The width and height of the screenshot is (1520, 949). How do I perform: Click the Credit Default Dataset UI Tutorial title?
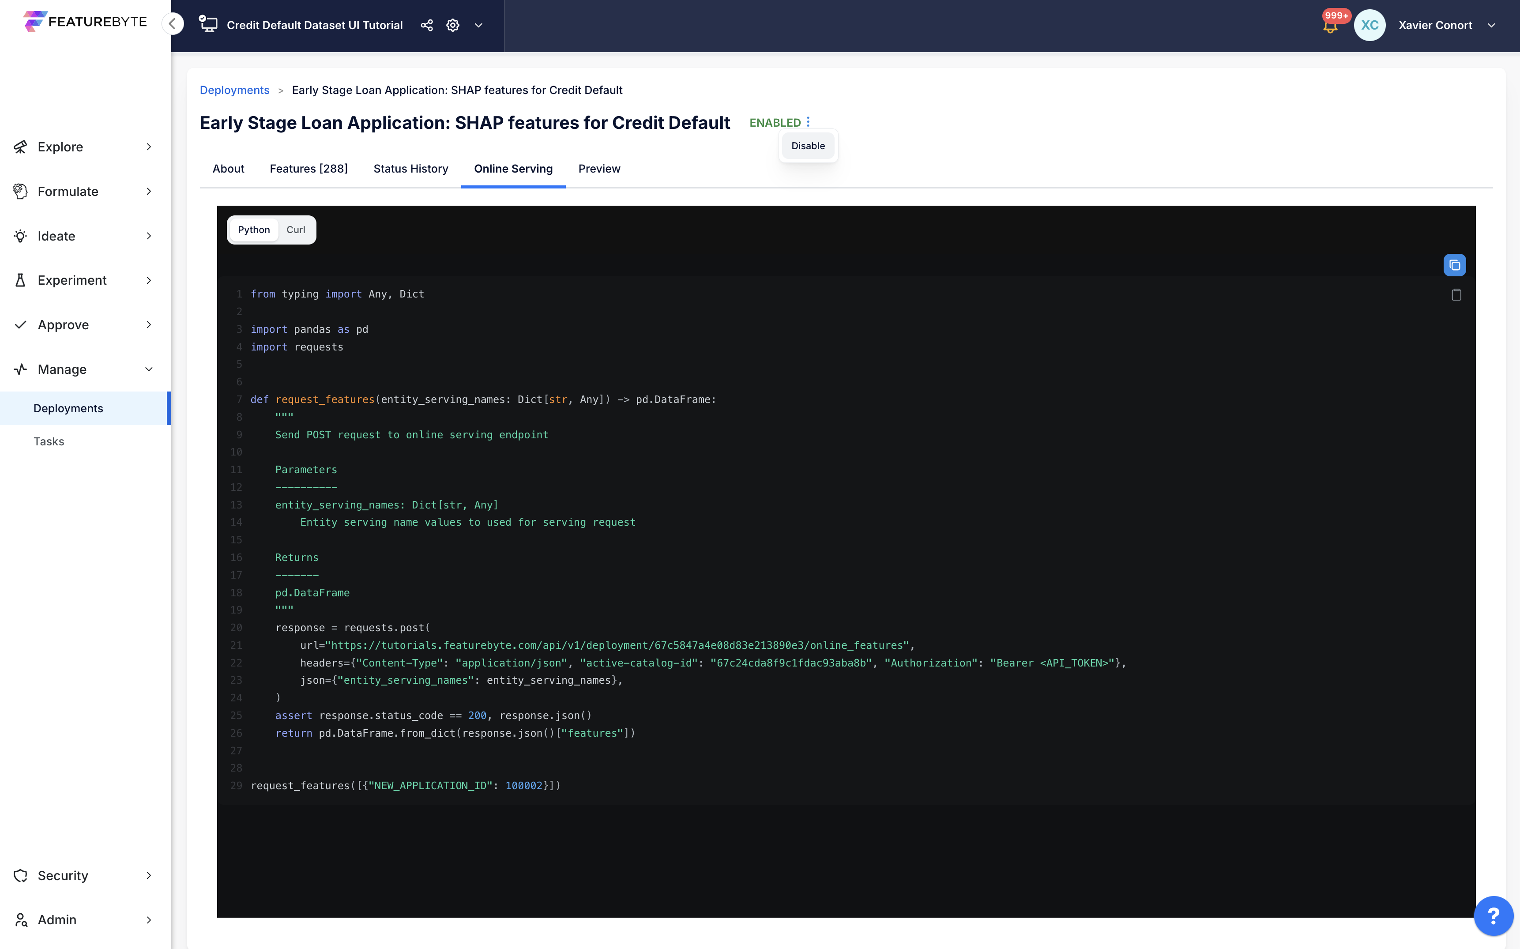(x=314, y=25)
